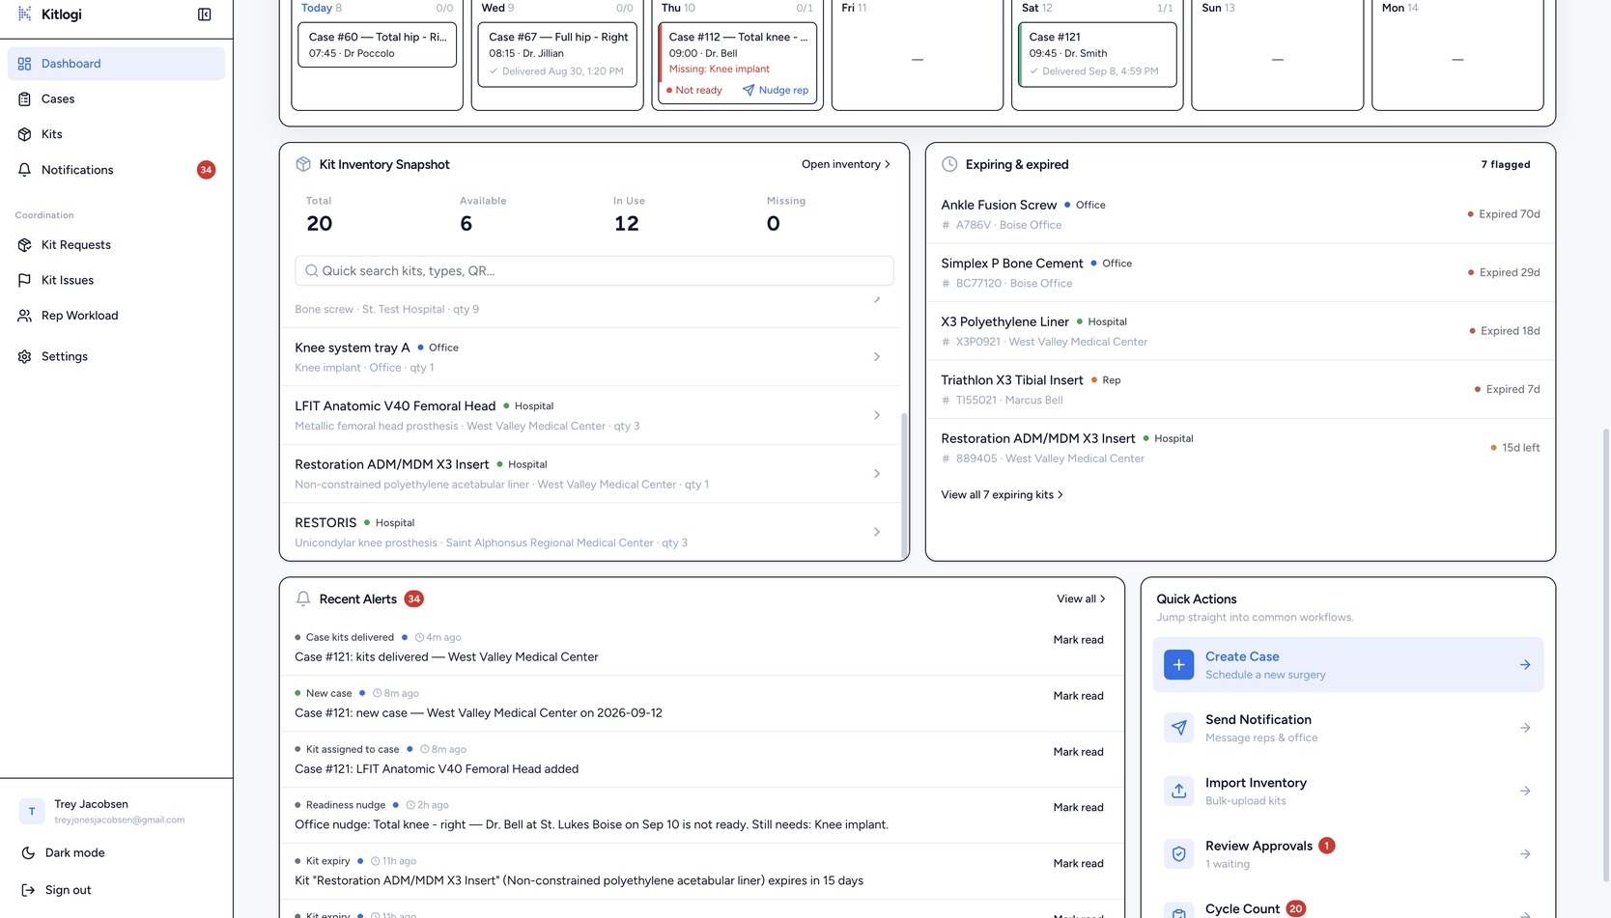The image size is (1611, 918).
Task: Click the Open inventory link
Action: tap(846, 164)
